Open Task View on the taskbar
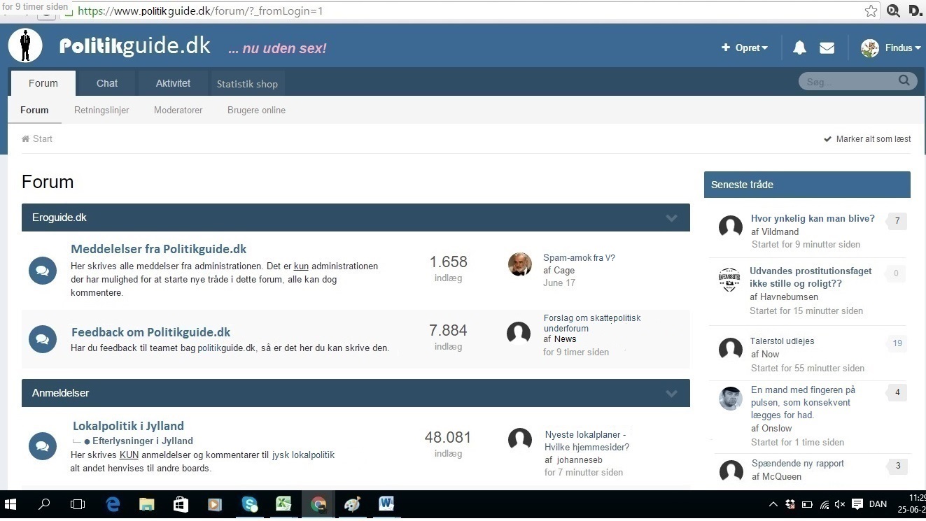Image resolution: width=926 pixels, height=521 pixels. (78, 504)
